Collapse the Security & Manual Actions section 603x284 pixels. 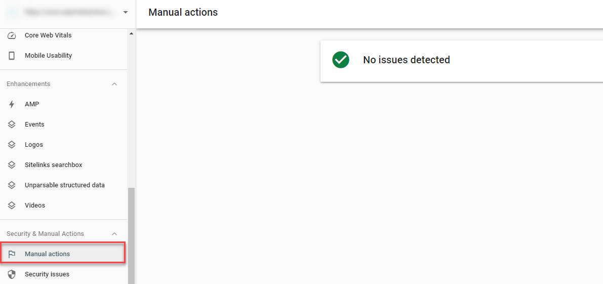(x=114, y=234)
